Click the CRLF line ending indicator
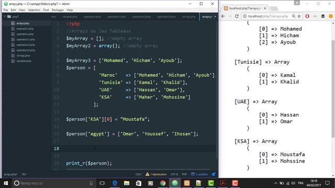Image resolution: width=335 pixels, height=188 pixels. pos(138,174)
